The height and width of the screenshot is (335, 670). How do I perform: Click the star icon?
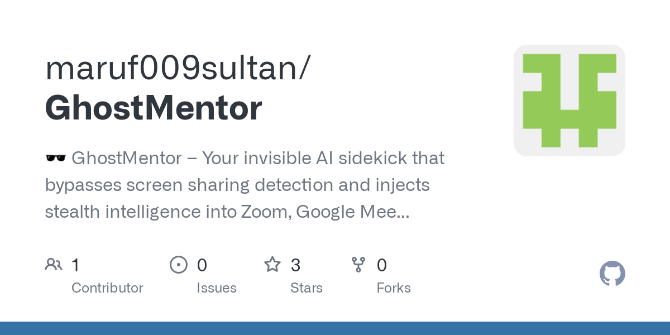tap(272, 265)
